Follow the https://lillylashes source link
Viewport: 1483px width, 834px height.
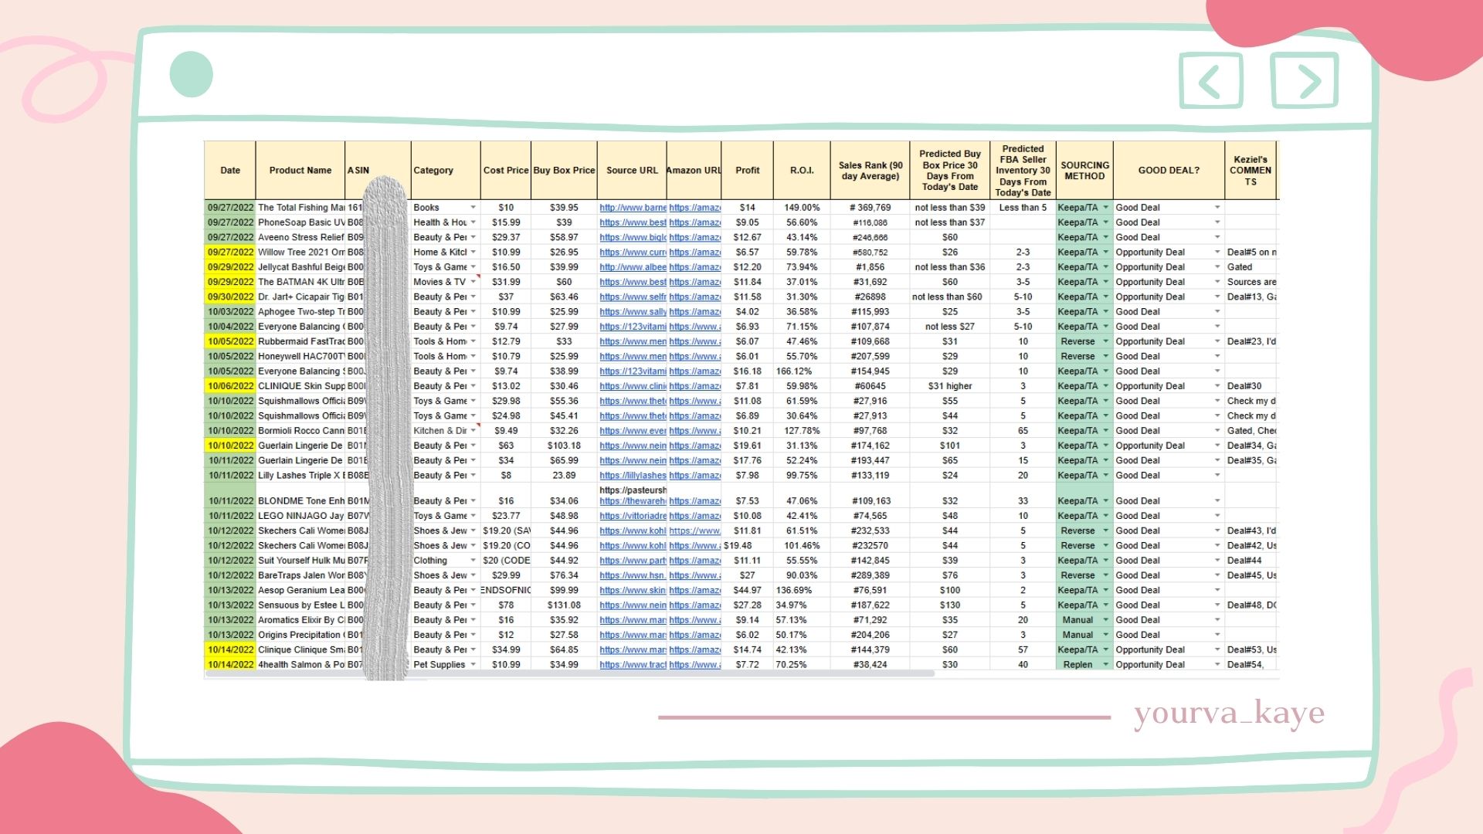633,476
